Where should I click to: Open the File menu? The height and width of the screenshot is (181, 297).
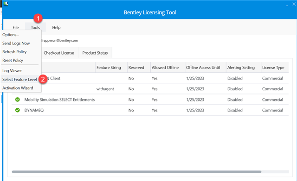tap(15, 27)
